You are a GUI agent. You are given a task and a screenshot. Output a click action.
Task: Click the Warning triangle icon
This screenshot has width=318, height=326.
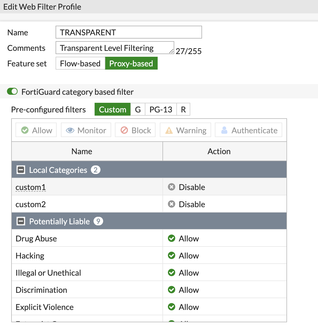click(x=169, y=130)
